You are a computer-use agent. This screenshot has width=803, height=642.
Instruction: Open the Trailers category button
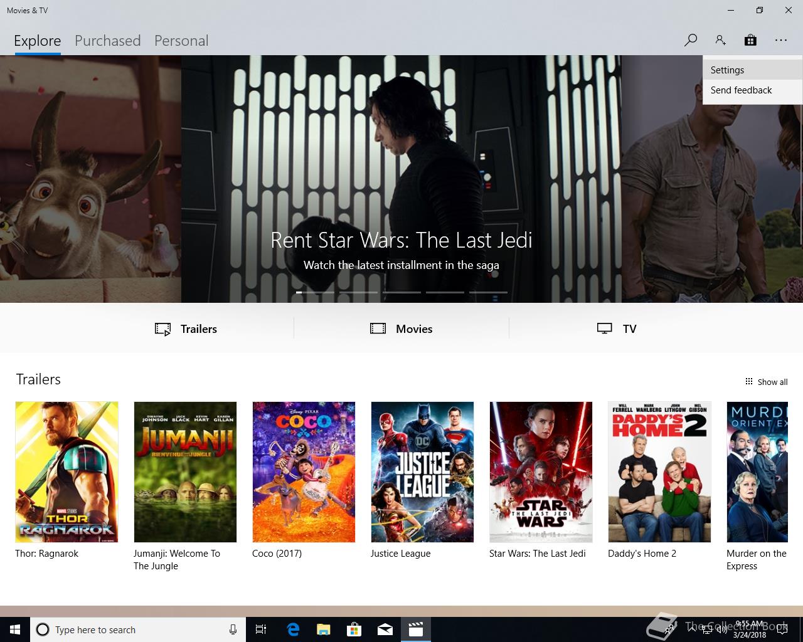pyautogui.click(x=186, y=329)
